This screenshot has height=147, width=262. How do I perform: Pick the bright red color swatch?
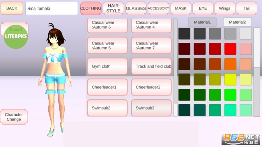(x=230, y=49)
